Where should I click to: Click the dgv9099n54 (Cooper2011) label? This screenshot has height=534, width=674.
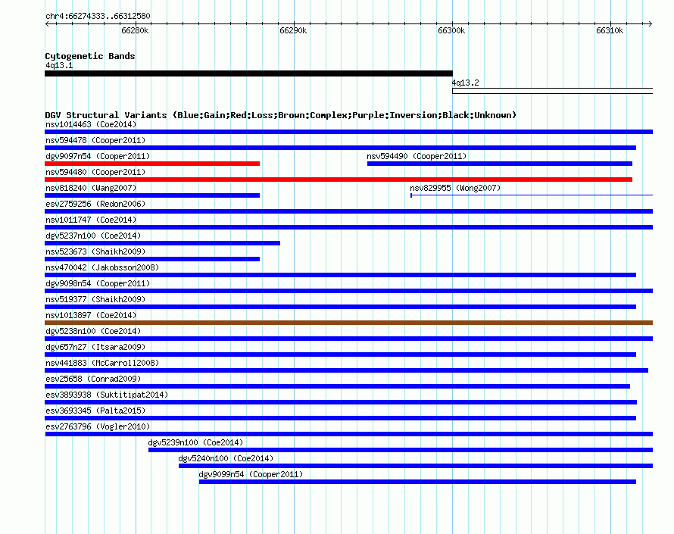251,475
